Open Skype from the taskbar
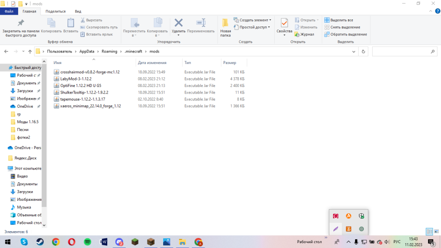Viewport: 441px width, 248px height. click(x=24, y=242)
